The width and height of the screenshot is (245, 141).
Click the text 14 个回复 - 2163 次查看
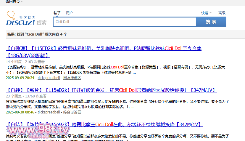pos(25,62)
